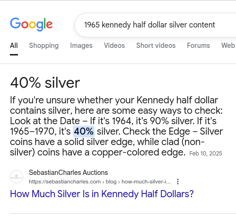This screenshot has height=219, width=236.
Task: Click the Feb 10, 2025 date
Action: click(206, 154)
